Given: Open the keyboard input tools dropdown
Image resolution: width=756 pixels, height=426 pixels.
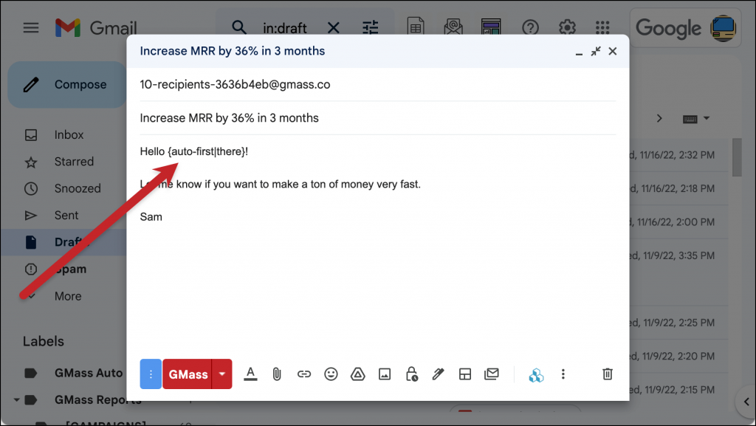Looking at the screenshot, I should click(707, 118).
